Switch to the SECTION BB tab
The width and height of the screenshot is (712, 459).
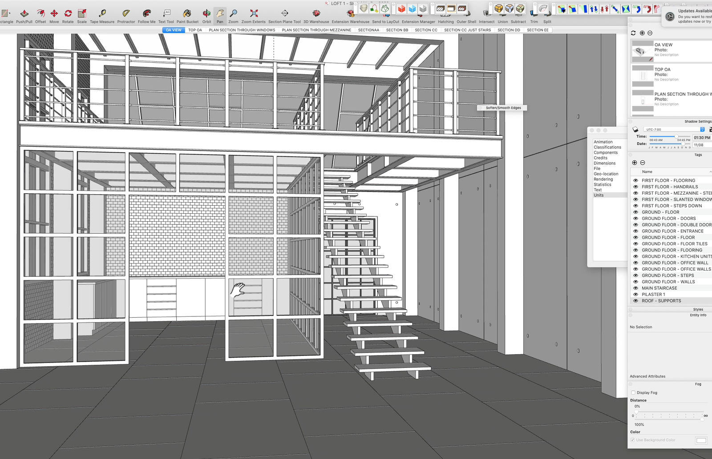[397, 30]
